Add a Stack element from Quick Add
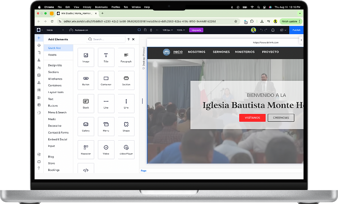Viewport: 338px width, 204px height. [x=86, y=103]
